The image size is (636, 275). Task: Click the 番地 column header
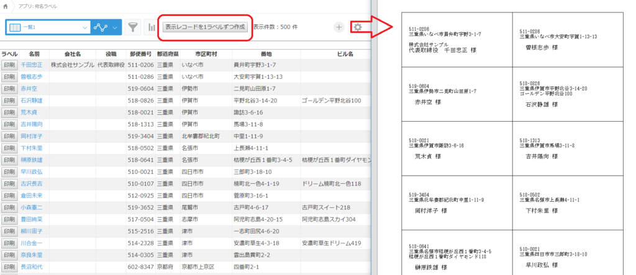click(266, 54)
